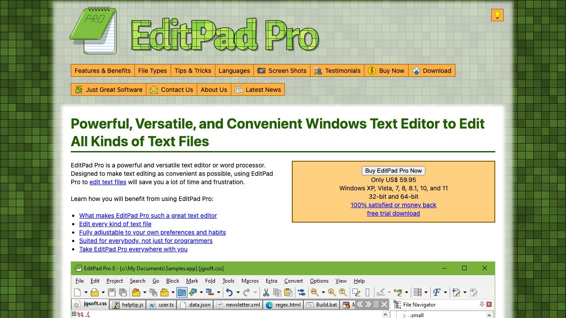The image size is (566, 318).
Task: Click the Paste clipboard icon
Action: [x=288, y=292]
